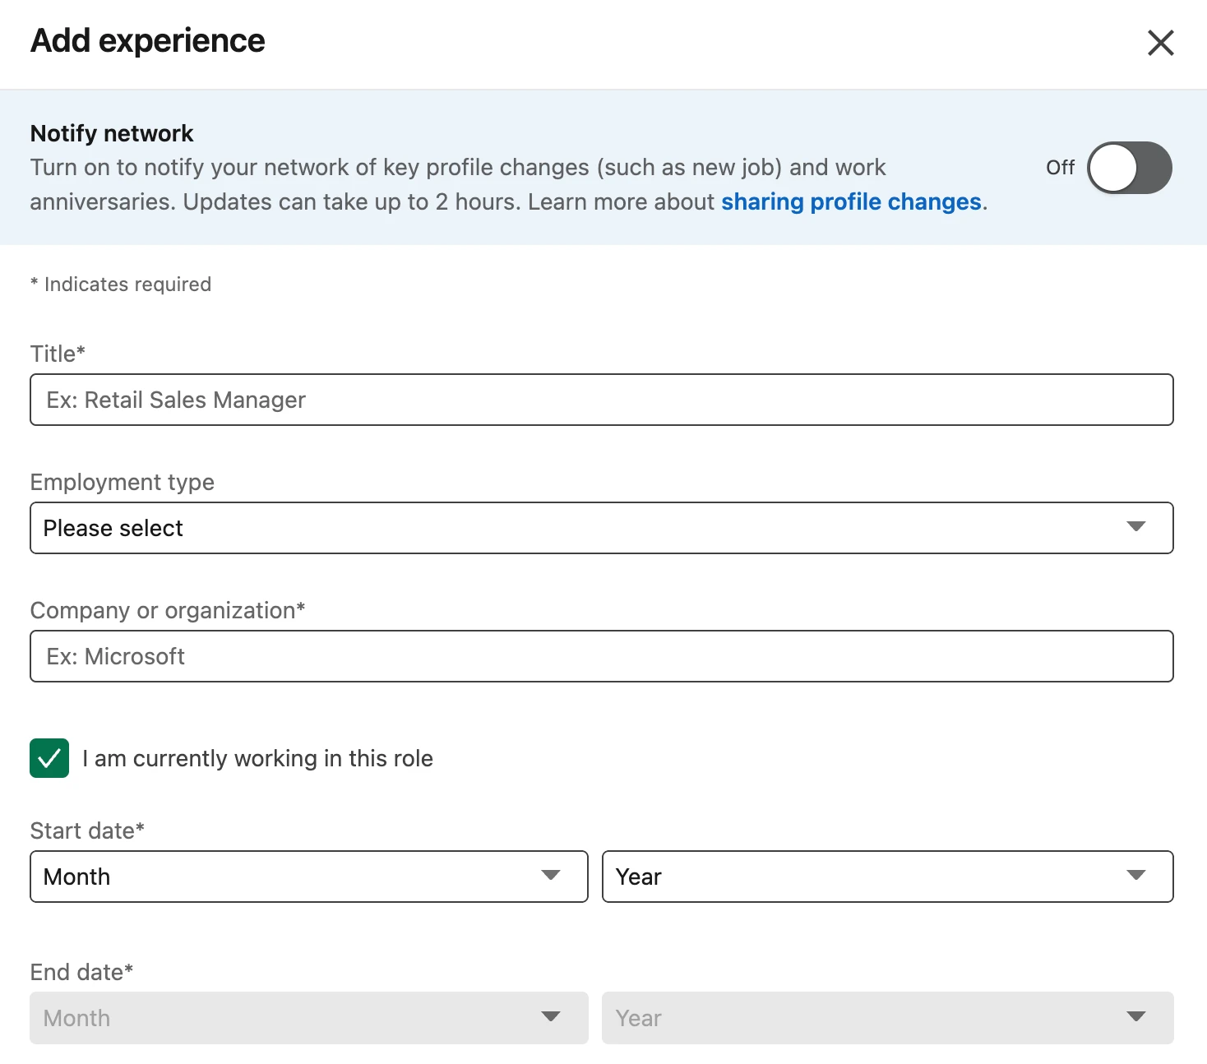
Task: Open the Start date Year dropdown
Action: (886, 877)
